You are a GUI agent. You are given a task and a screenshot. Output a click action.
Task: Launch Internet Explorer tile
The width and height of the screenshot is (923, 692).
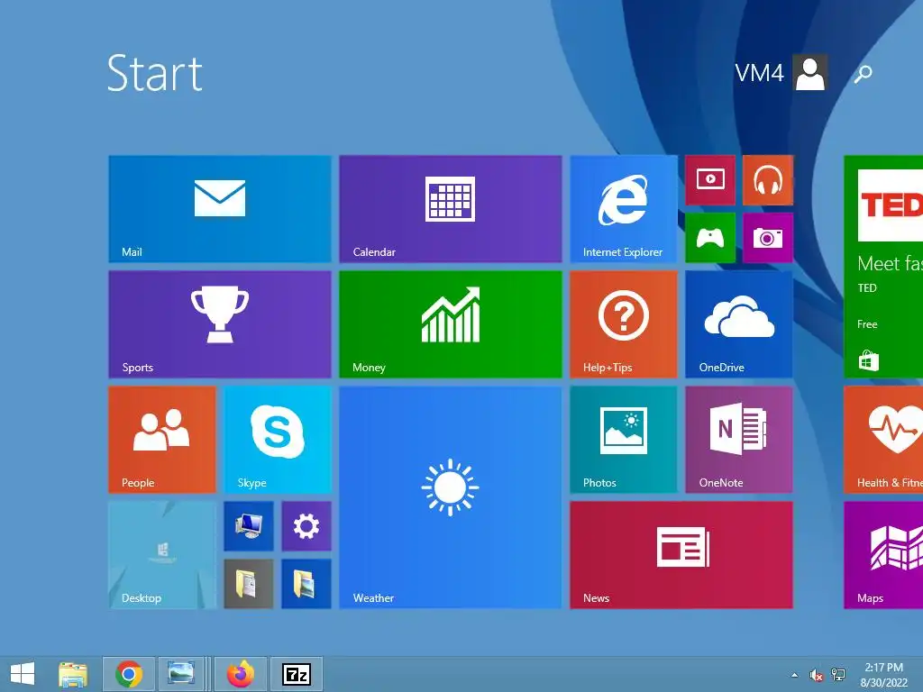(624, 209)
